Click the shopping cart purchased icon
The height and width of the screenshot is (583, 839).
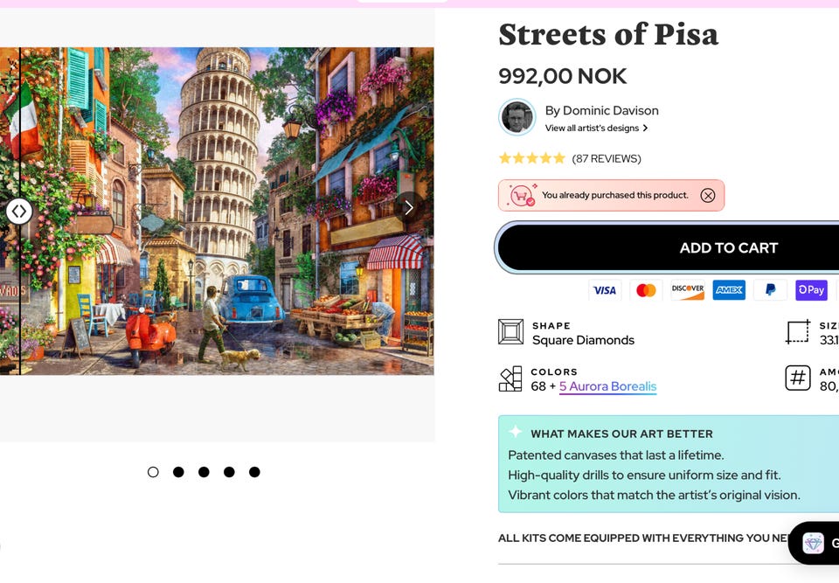(522, 195)
